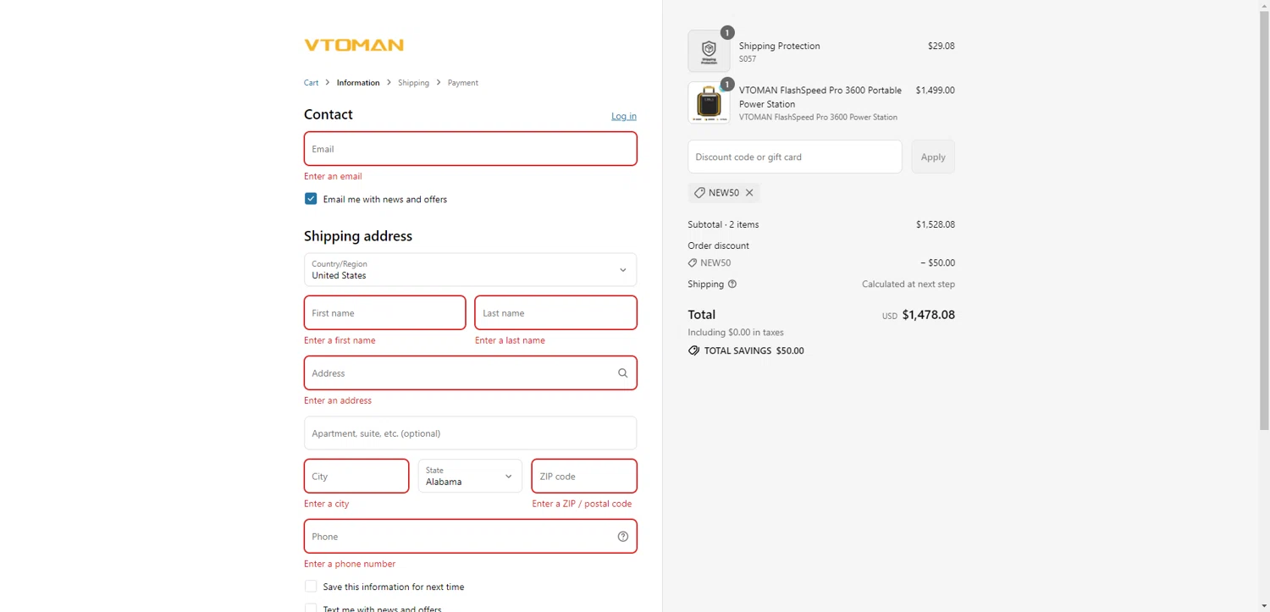The image size is (1270, 612).
Task: Go to Cart breadcrumb
Action: pyautogui.click(x=312, y=83)
